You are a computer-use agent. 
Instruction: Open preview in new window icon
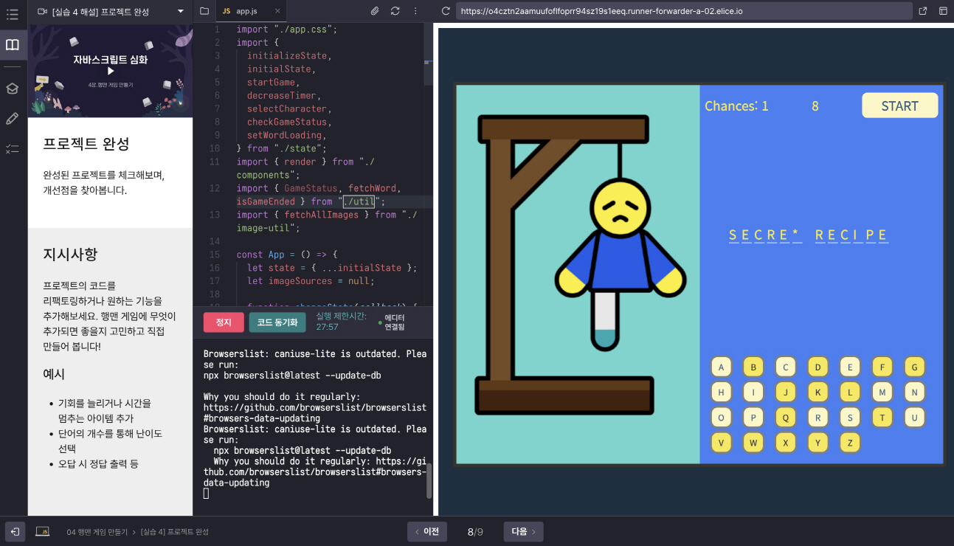(923, 11)
